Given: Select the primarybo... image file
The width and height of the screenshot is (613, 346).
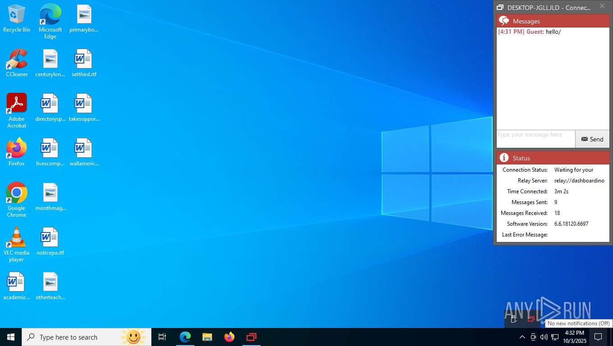Looking at the screenshot, I should pos(84,19).
